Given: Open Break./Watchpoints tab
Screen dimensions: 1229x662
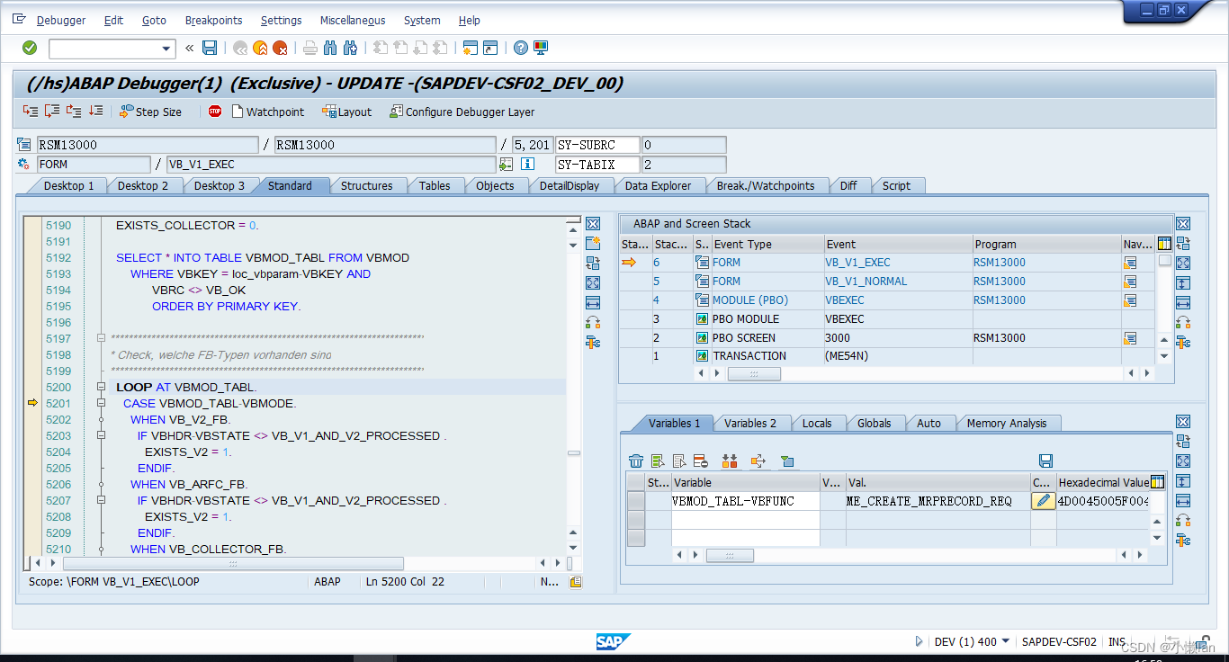Looking at the screenshot, I should 767,185.
